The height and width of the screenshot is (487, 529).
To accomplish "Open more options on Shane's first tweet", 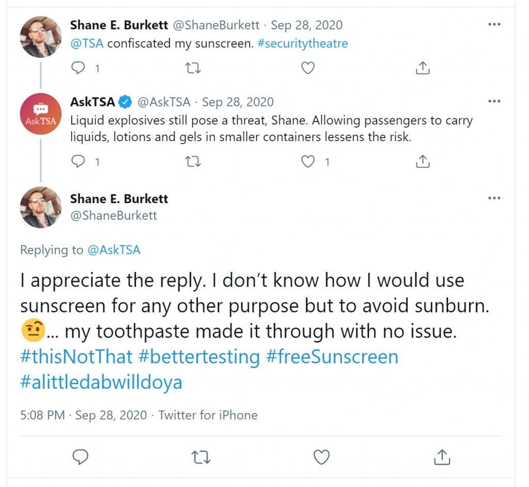I will pos(494,24).
